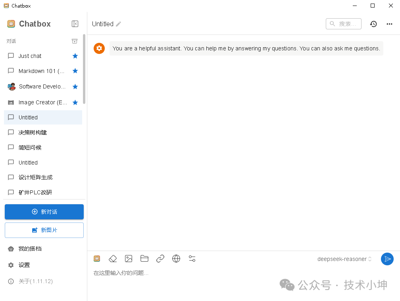400x301 pixels.
Task: Click the Chatbox app icon in title bar
Action: point(6,6)
